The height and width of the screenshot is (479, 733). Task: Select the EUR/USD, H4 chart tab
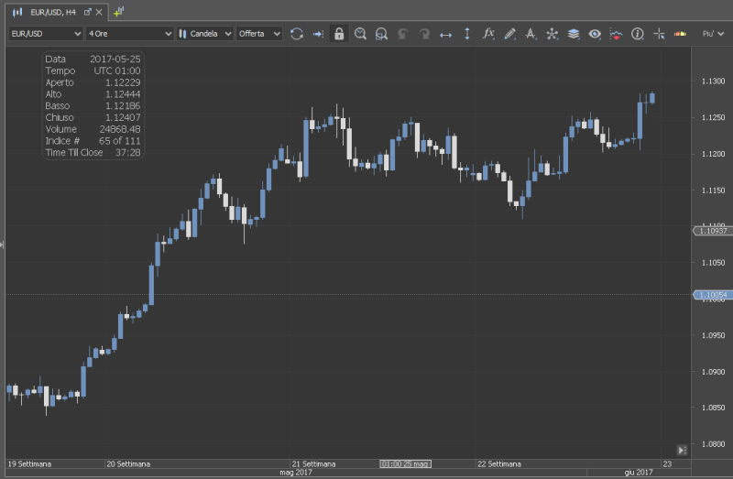pos(51,12)
